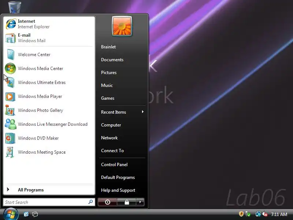Click "Windows Live Messenger Download" text
The image size is (293, 220).
point(53,124)
